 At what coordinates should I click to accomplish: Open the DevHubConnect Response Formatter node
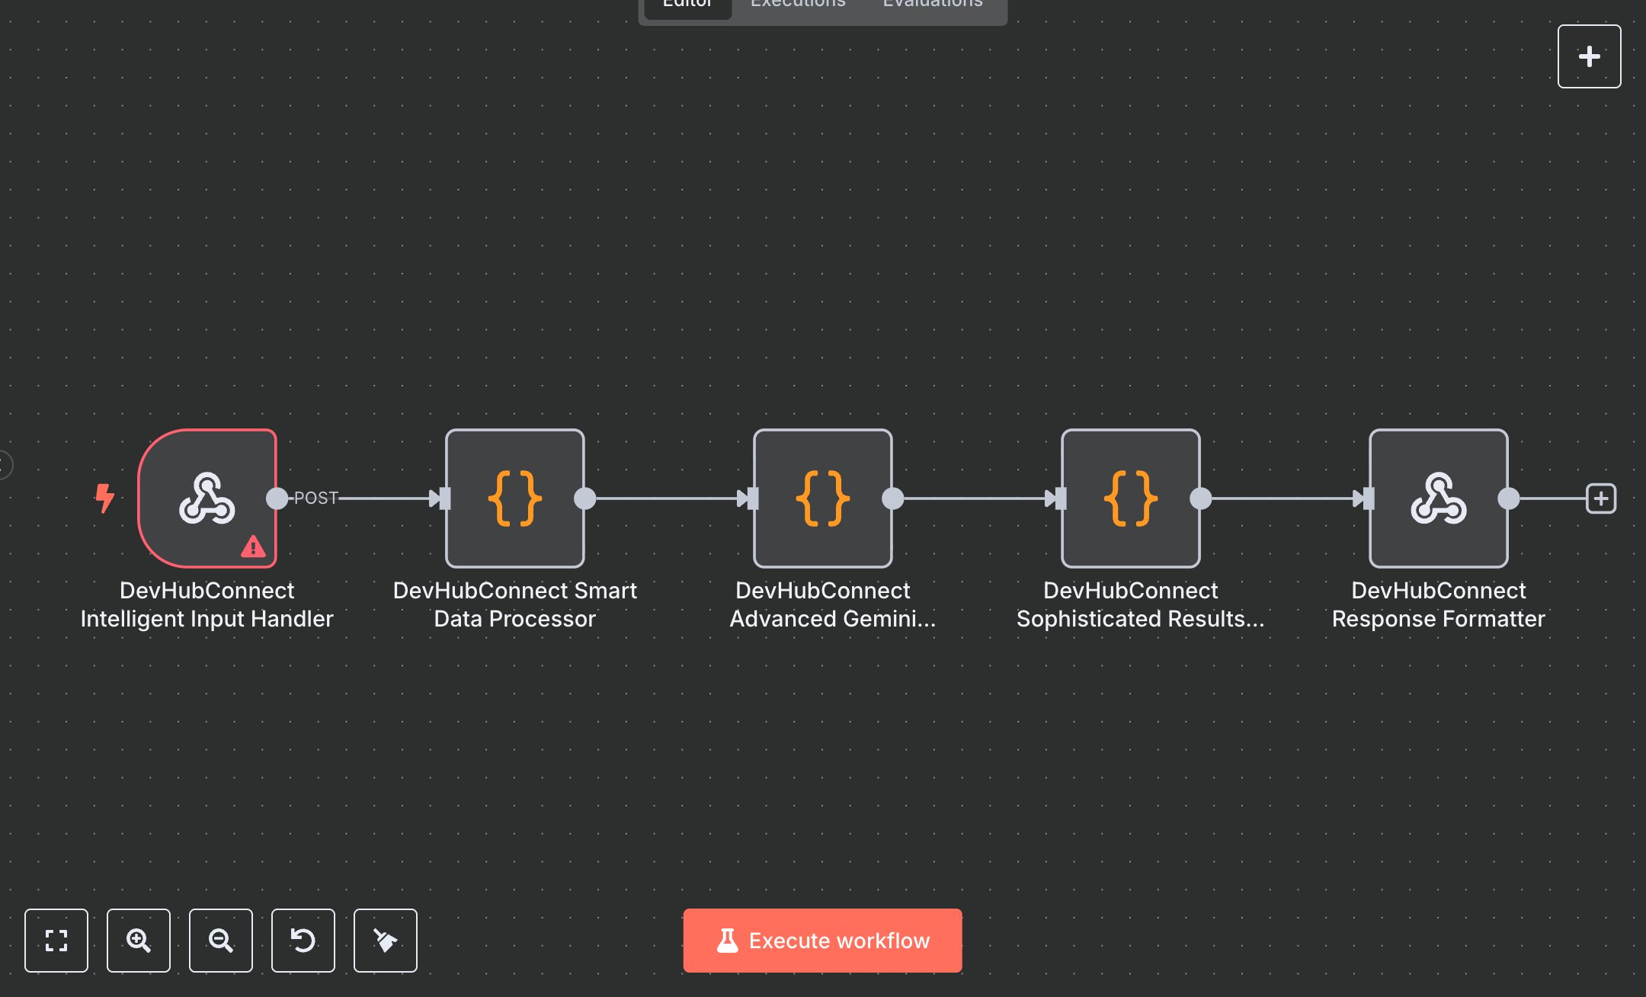coord(1438,499)
